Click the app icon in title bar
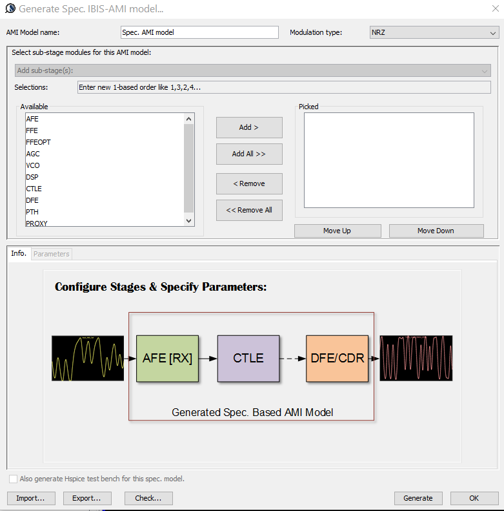 (10, 9)
